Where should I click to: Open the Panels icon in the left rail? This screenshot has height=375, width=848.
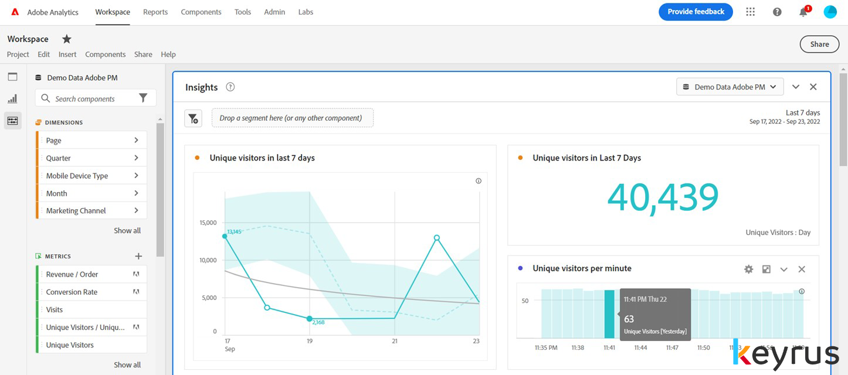coord(12,77)
